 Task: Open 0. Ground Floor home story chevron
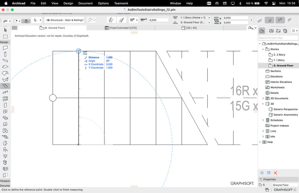click(209, 22)
